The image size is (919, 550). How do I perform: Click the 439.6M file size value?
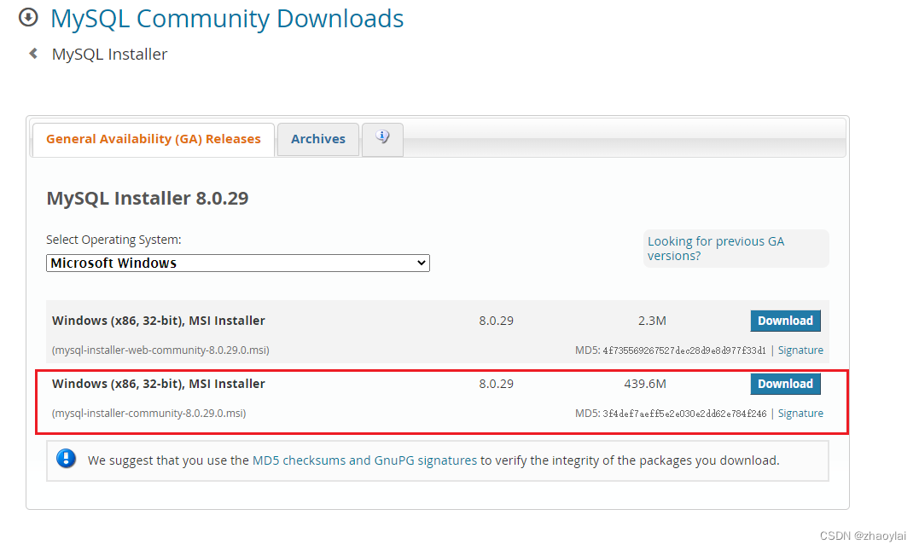[645, 385]
